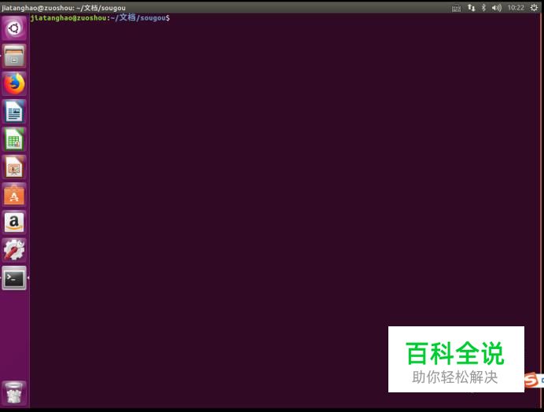Viewport: 544px width, 412px height.
Task: Open LibreOffice Writer
Action: 14,112
